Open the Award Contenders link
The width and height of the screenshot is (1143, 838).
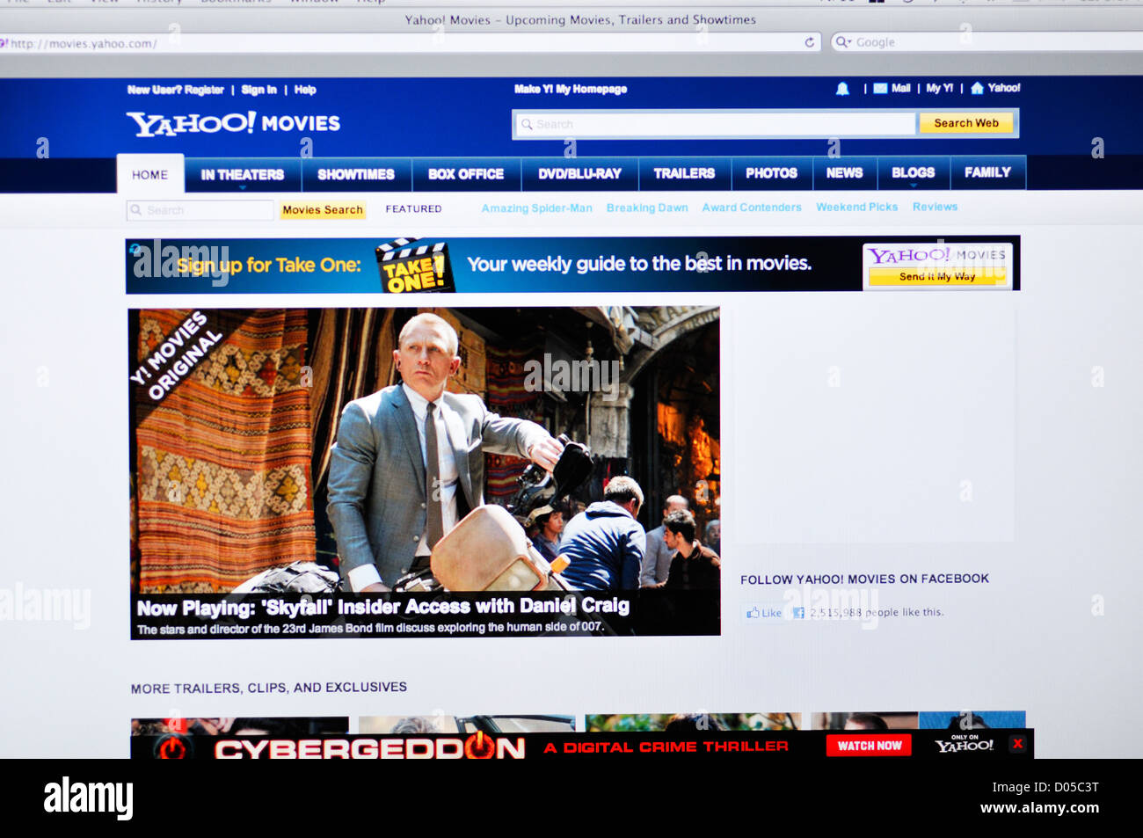[x=752, y=208]
